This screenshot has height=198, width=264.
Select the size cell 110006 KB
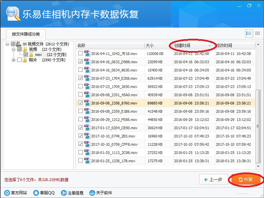(155, 54)
